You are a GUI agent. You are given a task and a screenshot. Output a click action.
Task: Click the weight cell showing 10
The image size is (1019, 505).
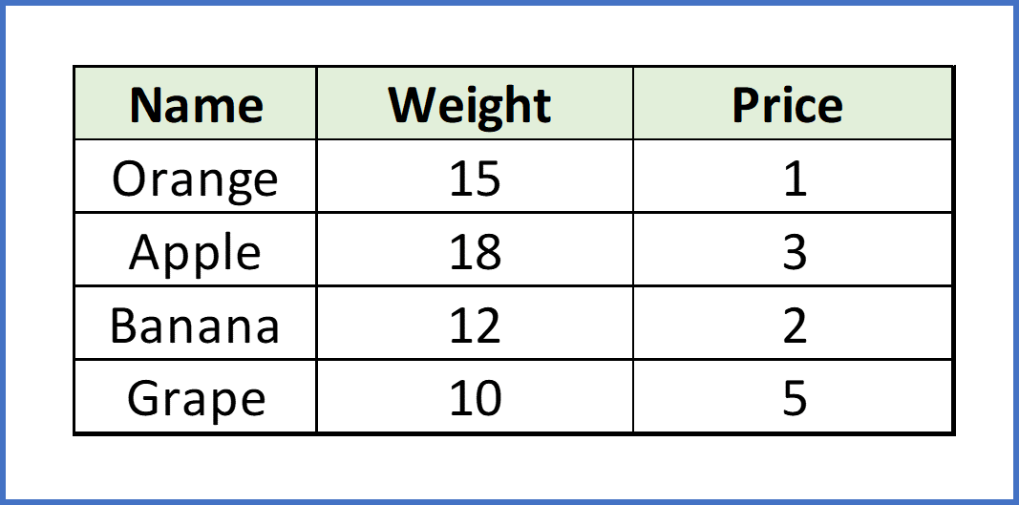pos(474,397)
